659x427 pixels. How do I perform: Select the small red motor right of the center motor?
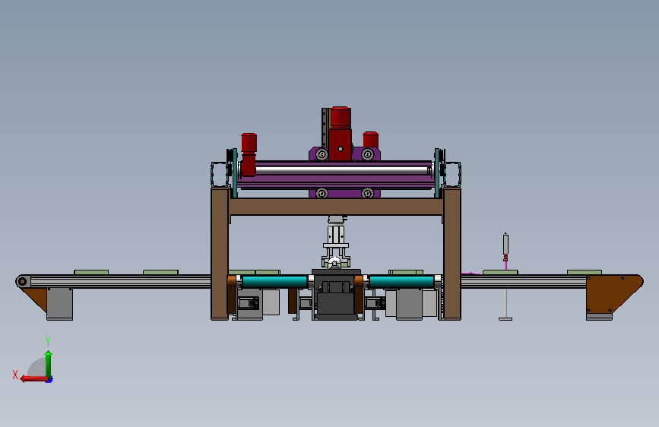click(x=371, y=140)
